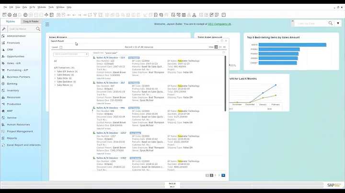The width and height of the screenshot is (345, 193).
Task: Switch to the Drag & Relate tab
Action: 31,21
